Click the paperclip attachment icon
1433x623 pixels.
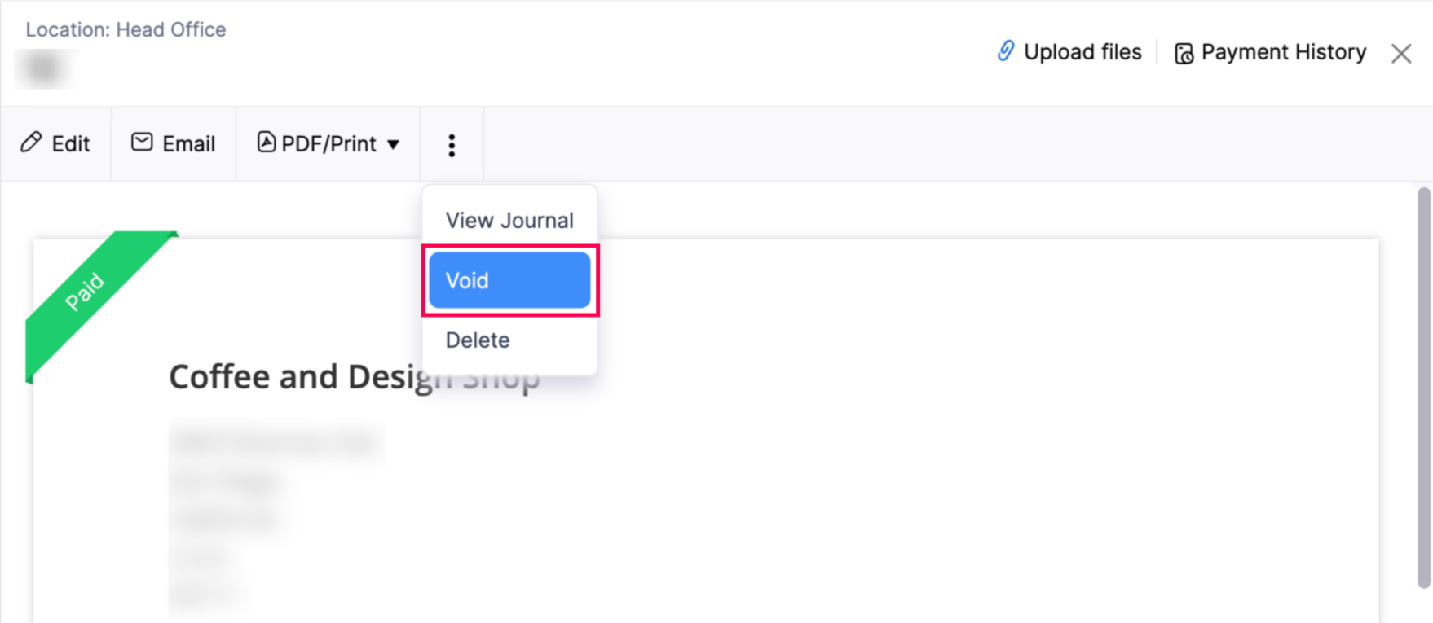click(1006, 51)
